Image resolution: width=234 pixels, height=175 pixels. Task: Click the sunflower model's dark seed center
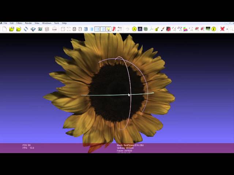click(117, 92)
